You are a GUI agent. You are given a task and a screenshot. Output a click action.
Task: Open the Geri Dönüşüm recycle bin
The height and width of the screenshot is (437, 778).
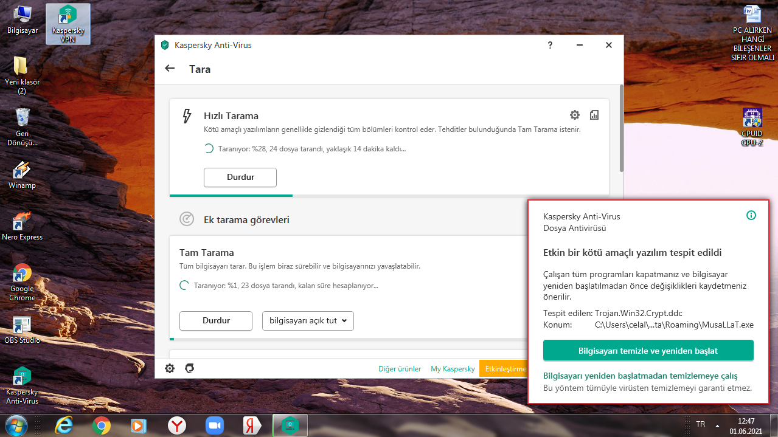22,127
